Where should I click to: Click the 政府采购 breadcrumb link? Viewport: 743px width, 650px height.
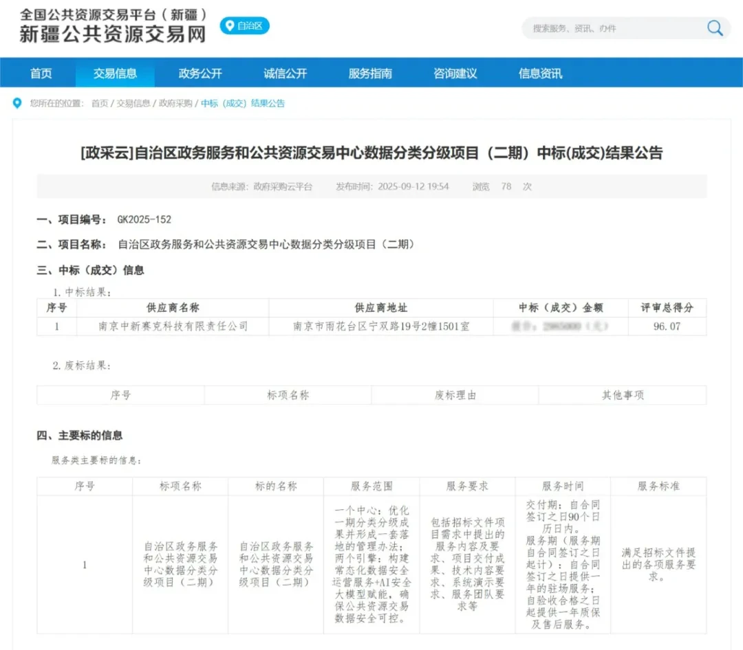coord(175,104)
